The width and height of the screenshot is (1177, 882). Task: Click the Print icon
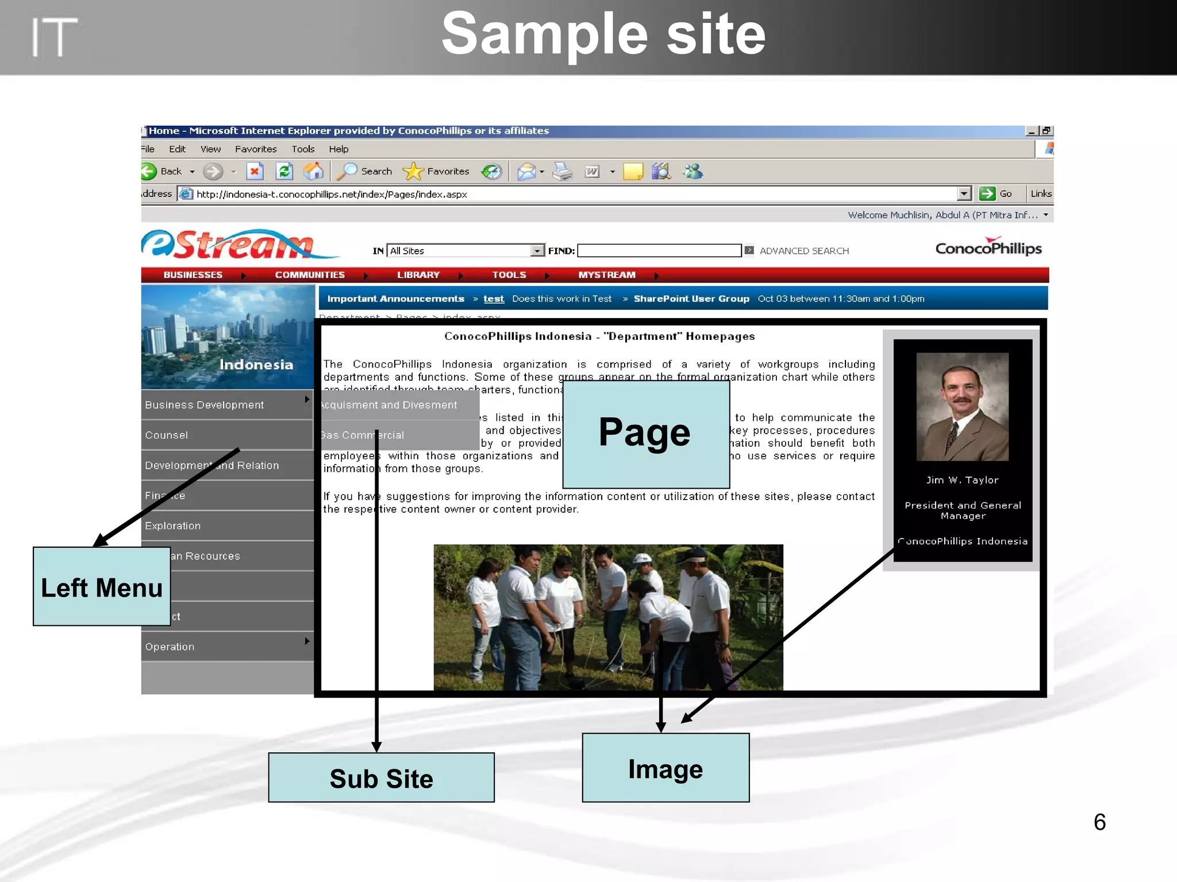(563, 172)
